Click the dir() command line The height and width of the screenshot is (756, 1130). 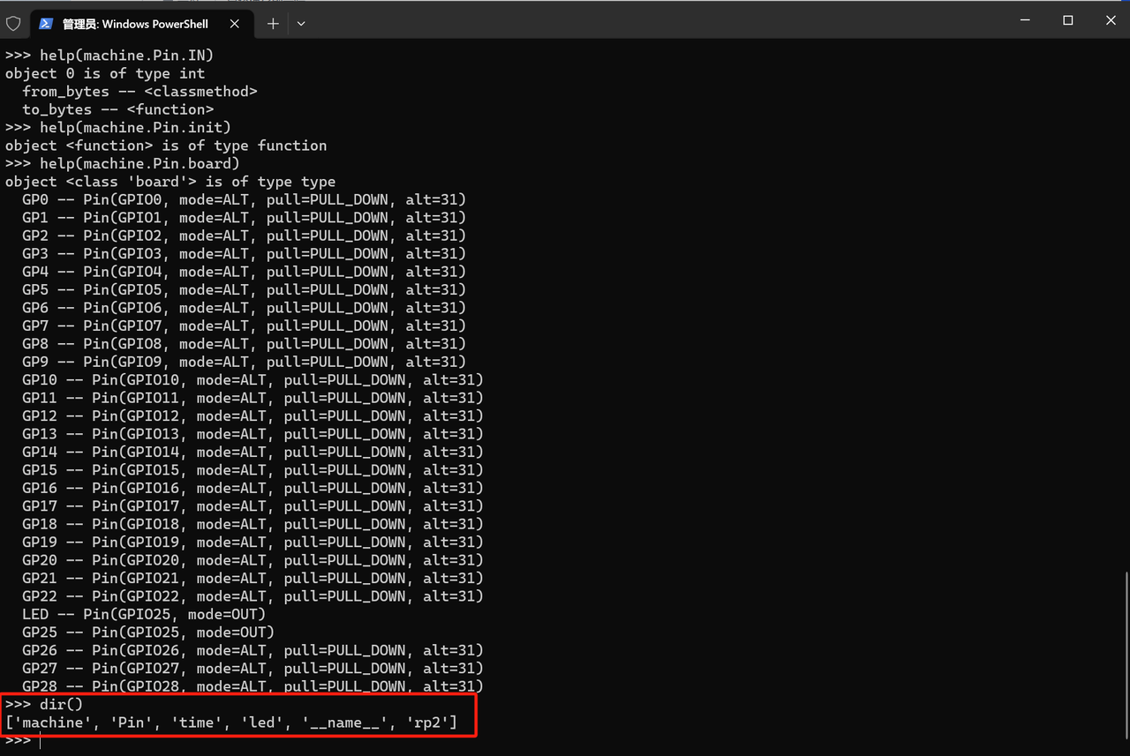[x=44, y=704]
